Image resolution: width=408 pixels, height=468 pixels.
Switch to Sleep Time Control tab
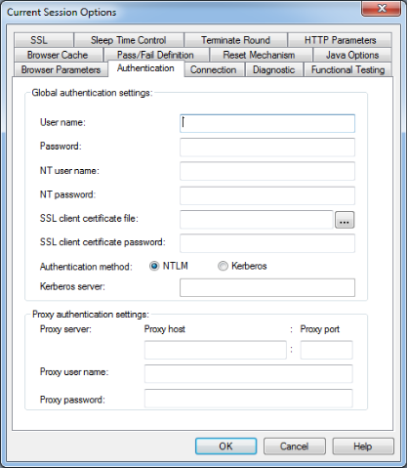click(129, 40)
